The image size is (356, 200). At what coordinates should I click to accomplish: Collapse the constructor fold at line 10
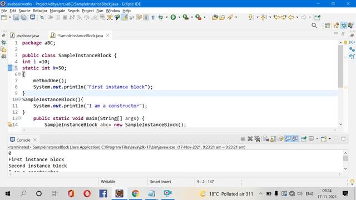coord(19,99)
